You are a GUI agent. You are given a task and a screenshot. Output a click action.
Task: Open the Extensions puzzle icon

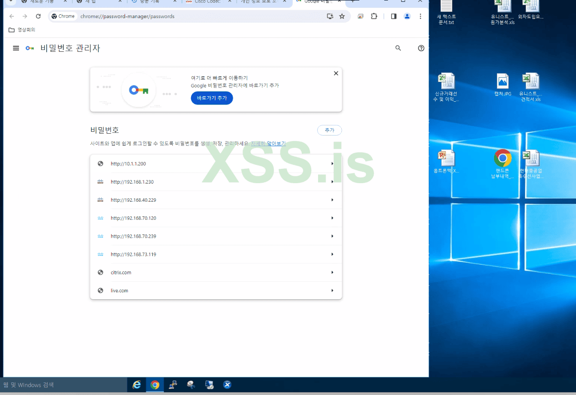click(374, 16)
